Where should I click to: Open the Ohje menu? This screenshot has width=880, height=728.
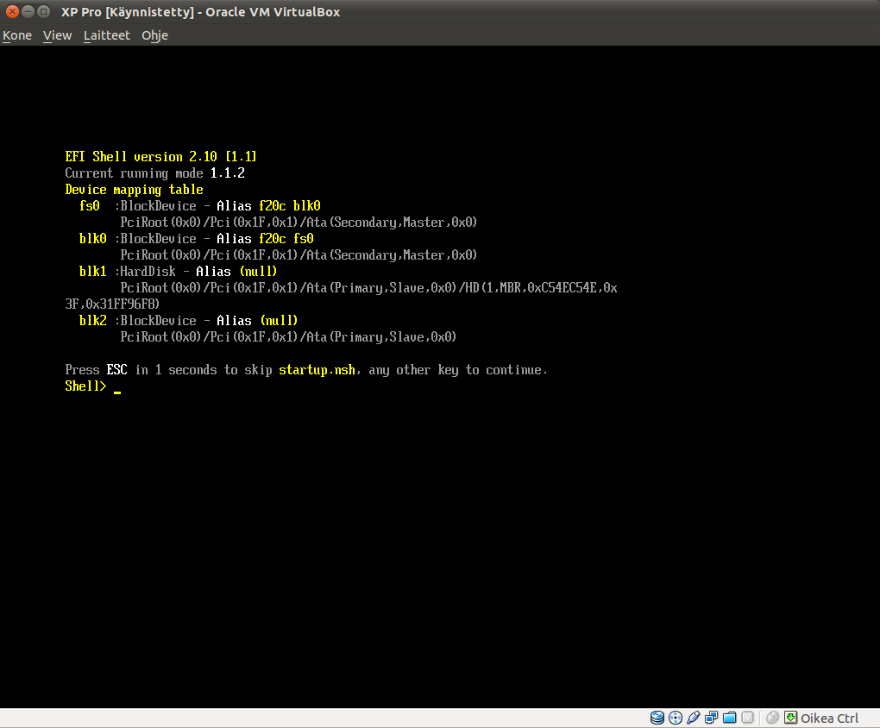pyautogui.click(x=154, y=35)
